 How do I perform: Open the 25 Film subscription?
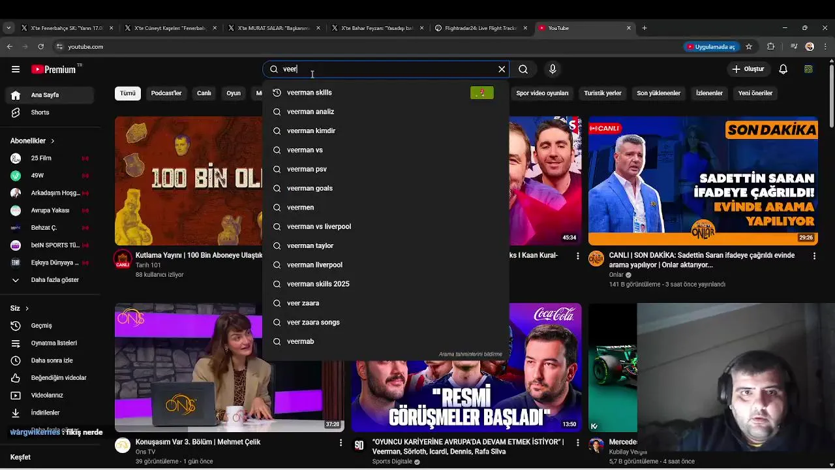click(50, 158)
